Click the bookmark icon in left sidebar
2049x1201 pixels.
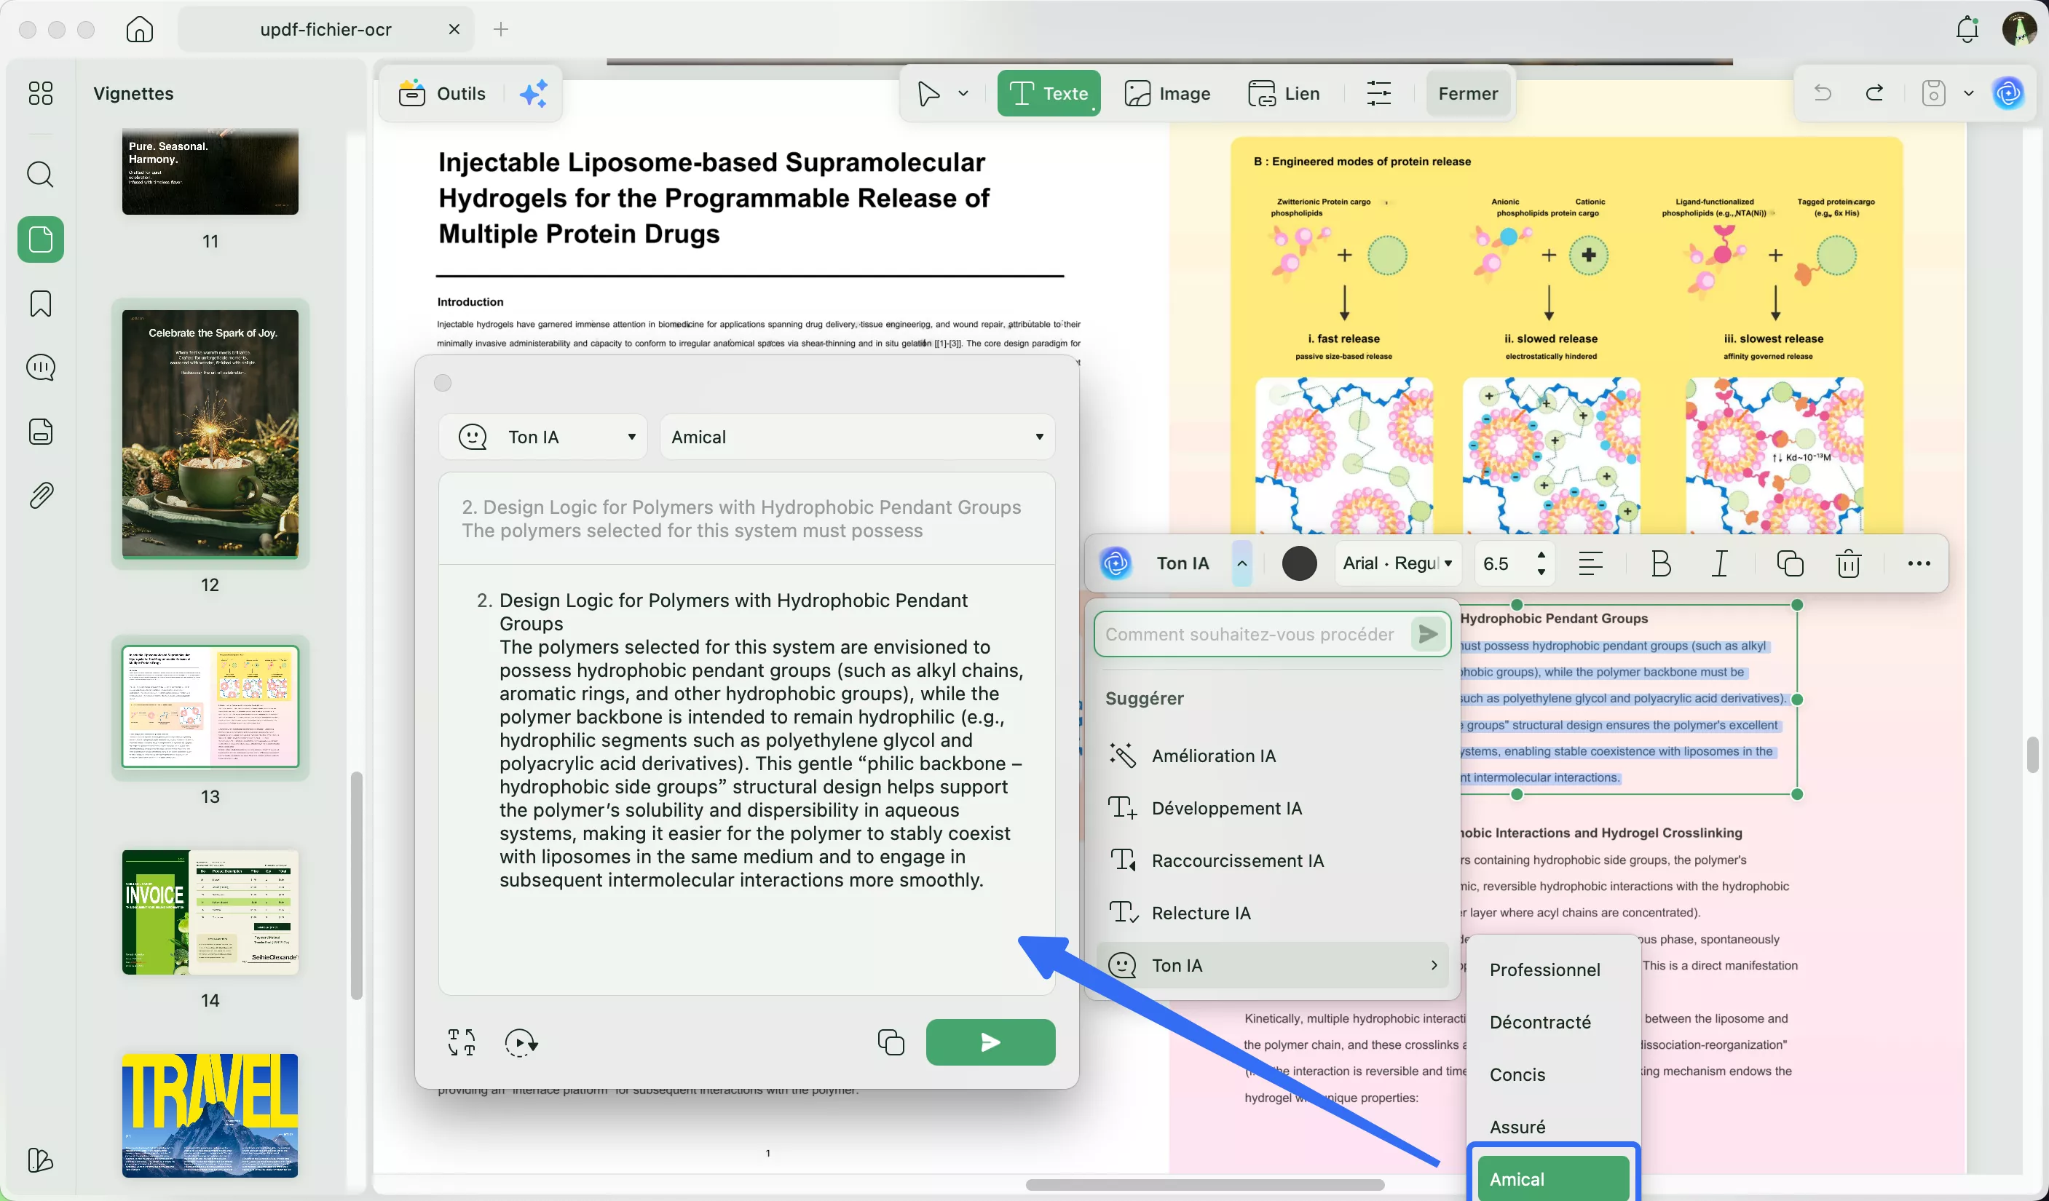pos(41,304)
